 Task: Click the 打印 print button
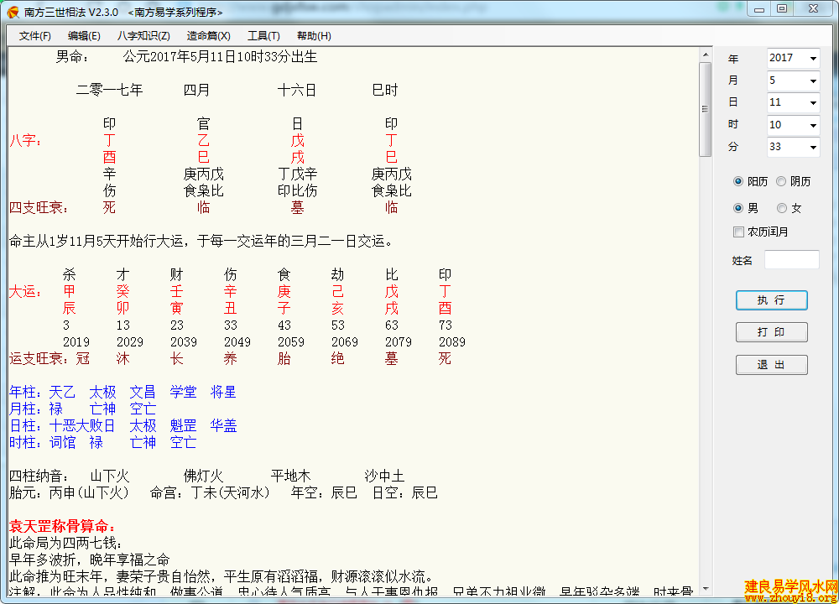click(771, 332)
